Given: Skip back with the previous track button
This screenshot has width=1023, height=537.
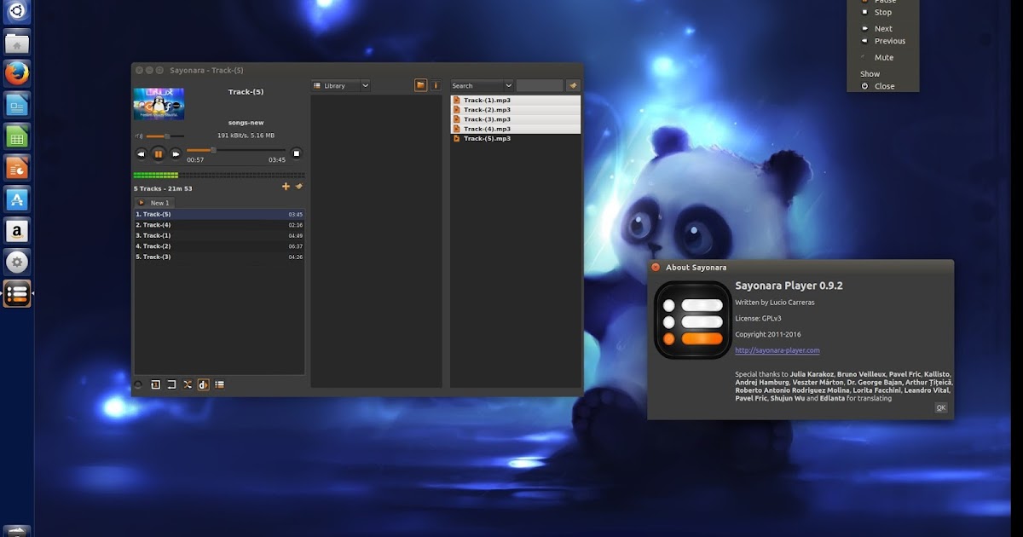Looking at the screenshot, I should 141,153.
